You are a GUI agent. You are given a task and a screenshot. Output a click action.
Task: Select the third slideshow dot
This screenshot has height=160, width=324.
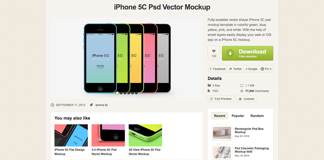[x=125, y=93]
